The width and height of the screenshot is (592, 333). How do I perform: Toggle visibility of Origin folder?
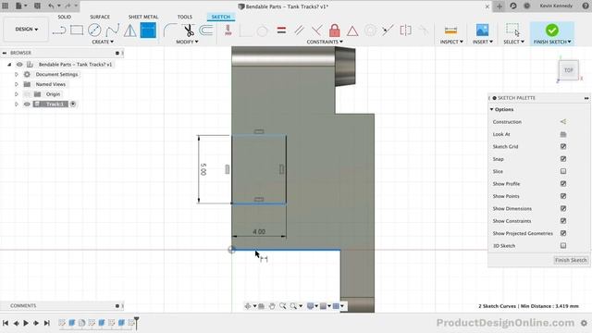pos(27,94)
